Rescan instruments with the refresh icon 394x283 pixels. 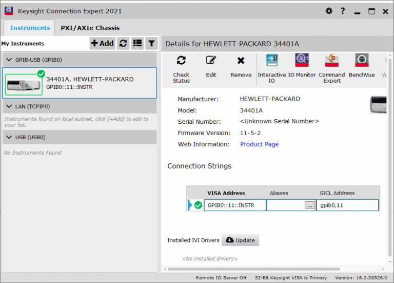[x=123, y=44]
